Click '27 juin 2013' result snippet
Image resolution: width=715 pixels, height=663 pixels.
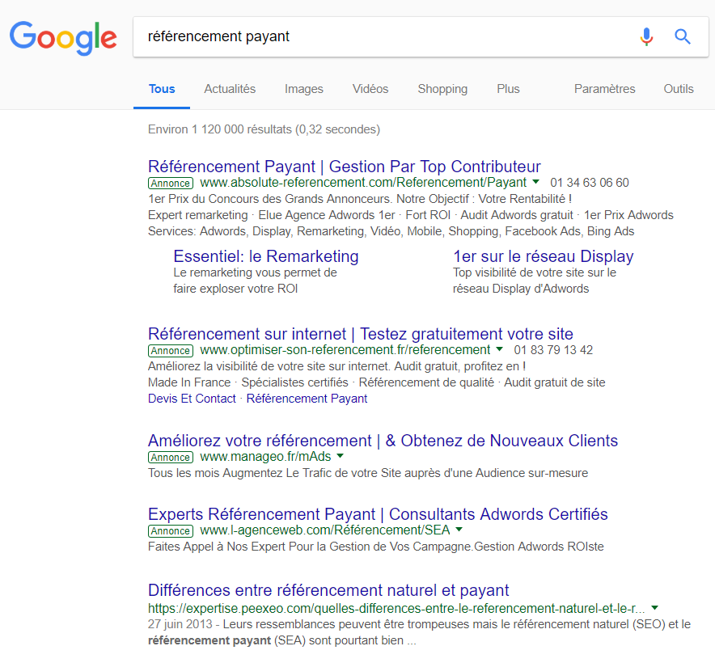[419, 632]
